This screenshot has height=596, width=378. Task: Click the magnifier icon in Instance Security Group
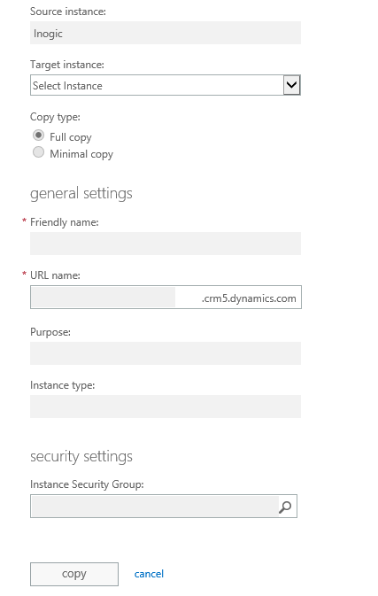[285, 507]
